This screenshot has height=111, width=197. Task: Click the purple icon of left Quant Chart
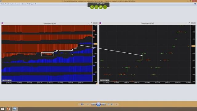(x=2, y=23)
